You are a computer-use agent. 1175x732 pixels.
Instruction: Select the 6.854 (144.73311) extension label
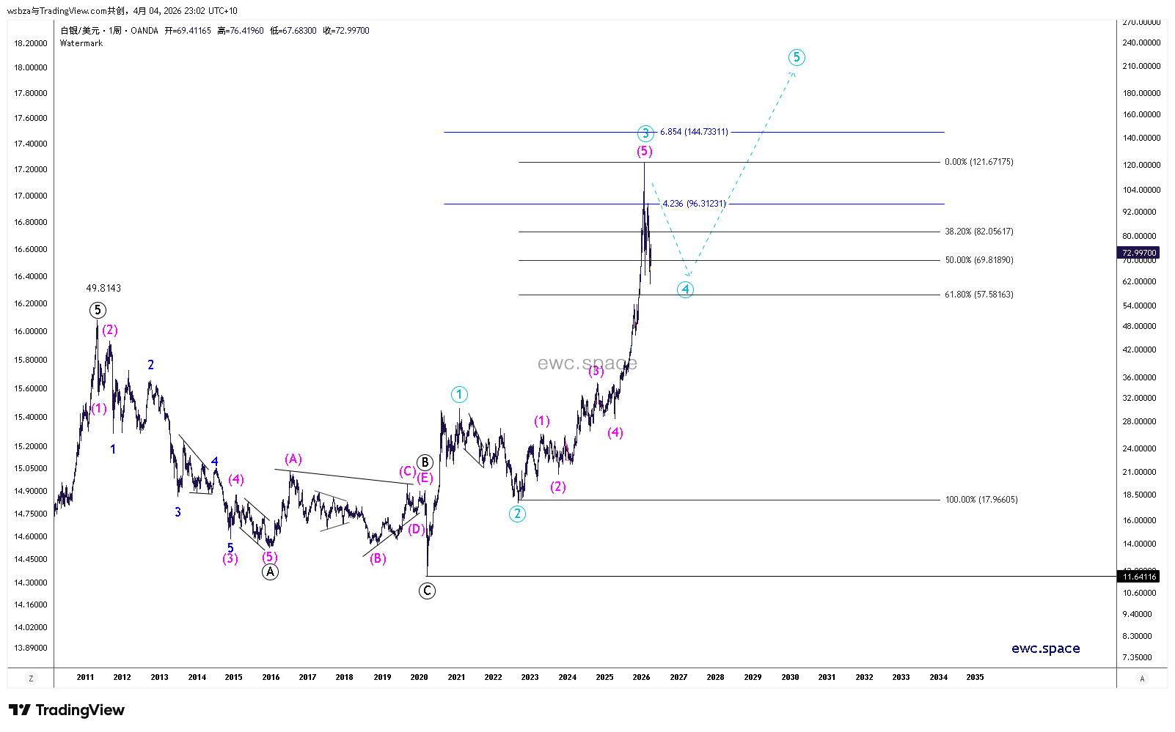[x=694, y=132]
